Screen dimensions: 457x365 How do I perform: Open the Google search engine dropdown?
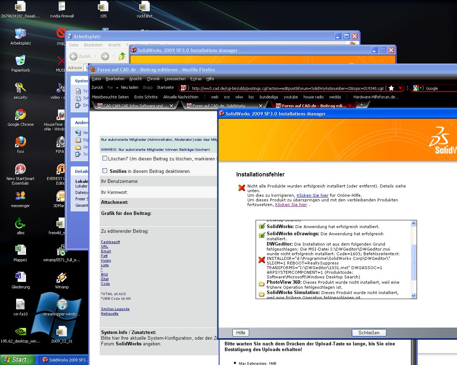(x=417, y=88)
